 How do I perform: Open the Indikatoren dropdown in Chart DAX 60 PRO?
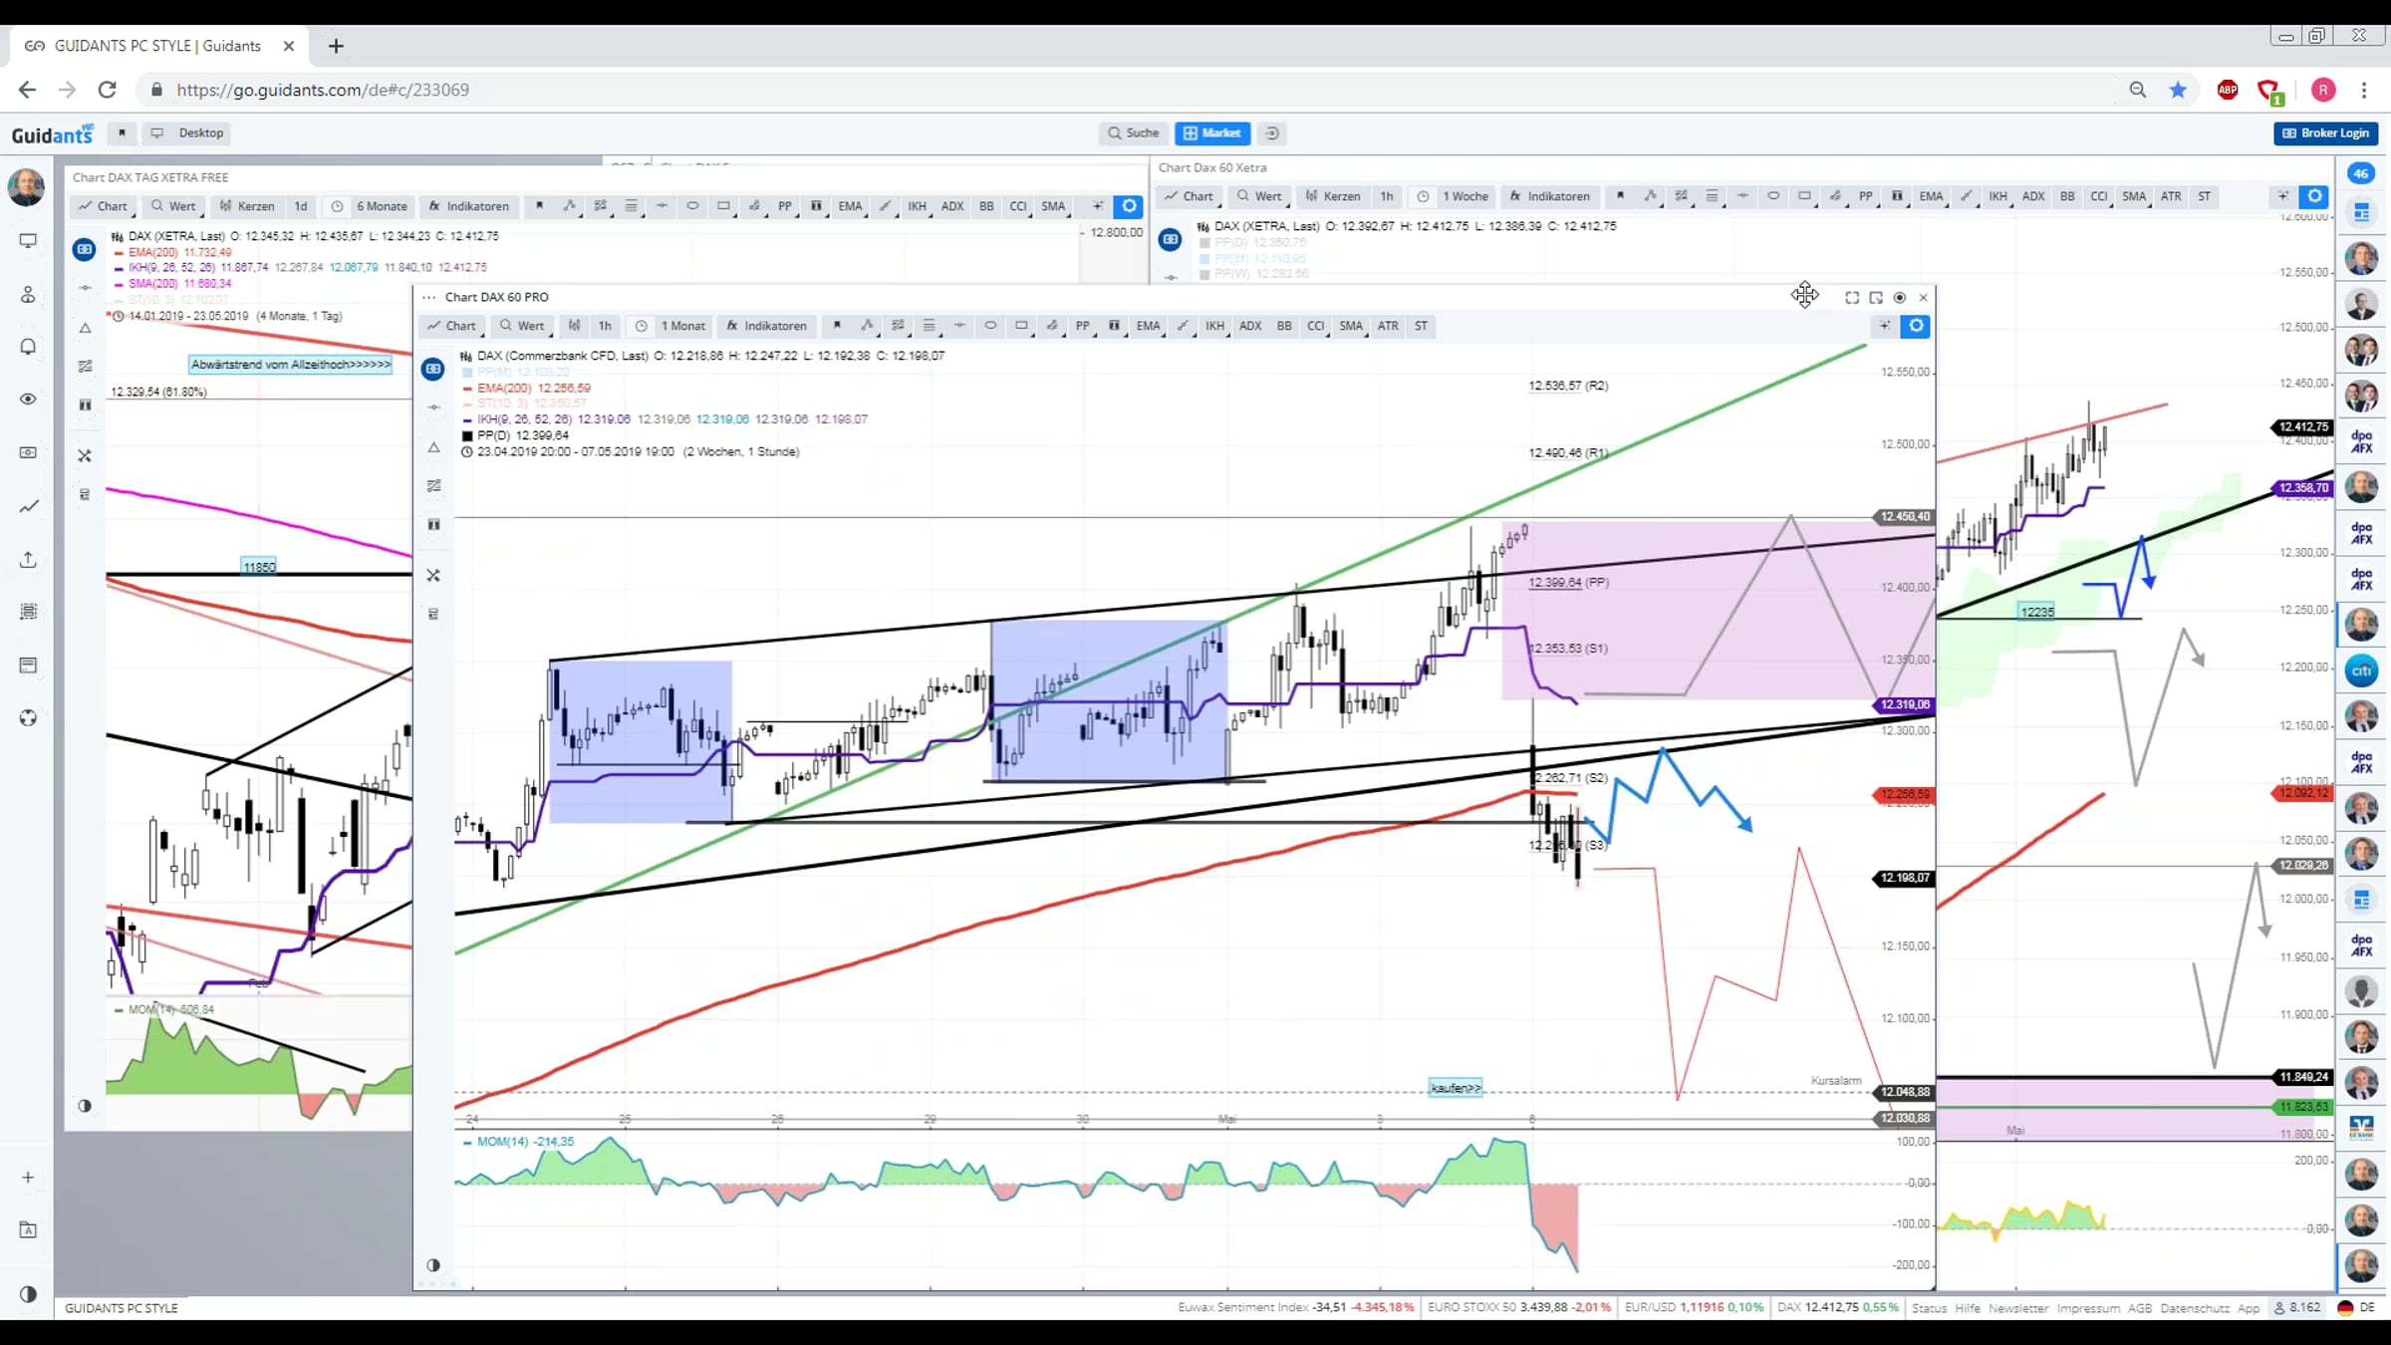pos(766,326)
